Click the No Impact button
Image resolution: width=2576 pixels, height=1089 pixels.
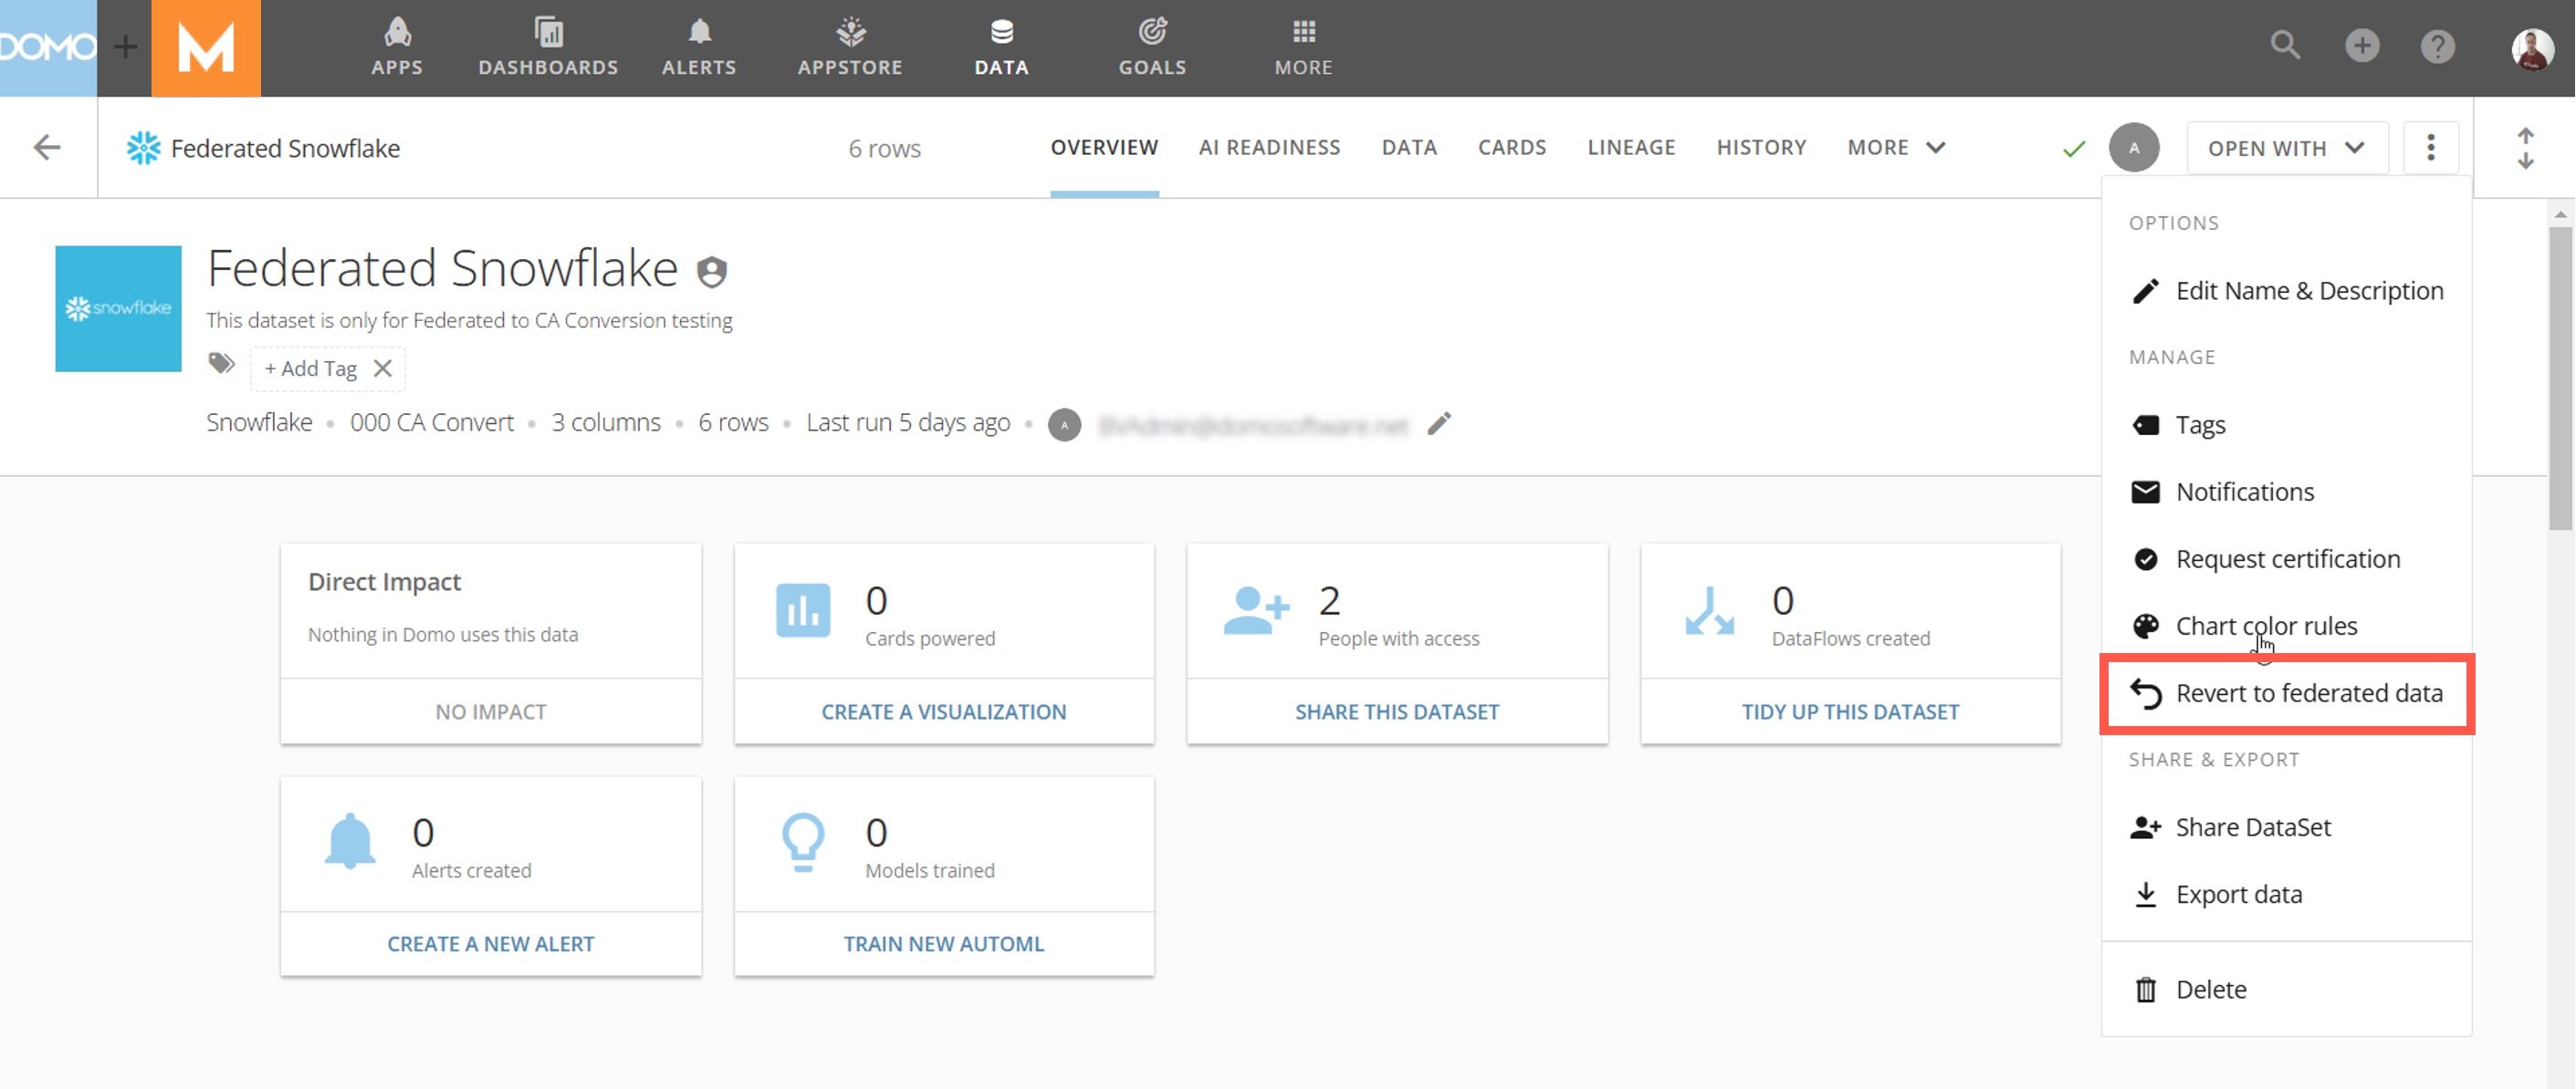click(x=490, y=711)
